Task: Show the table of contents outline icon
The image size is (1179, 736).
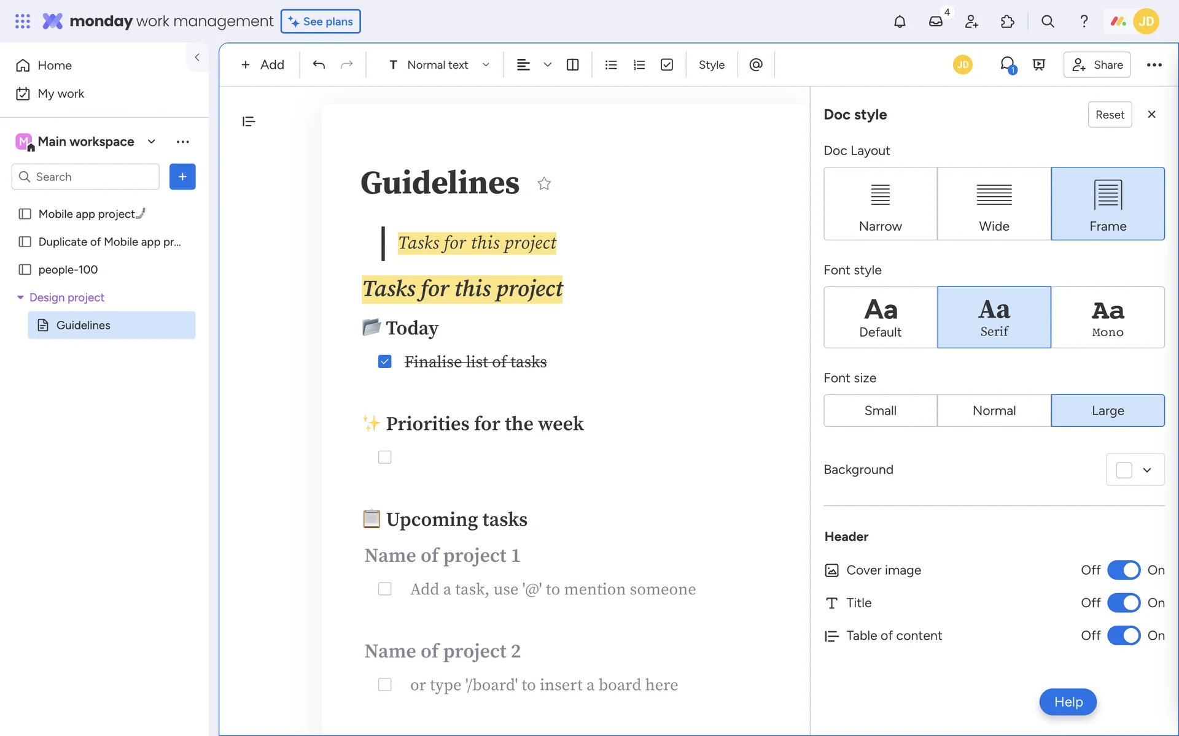Action: (x=249, y=121)
